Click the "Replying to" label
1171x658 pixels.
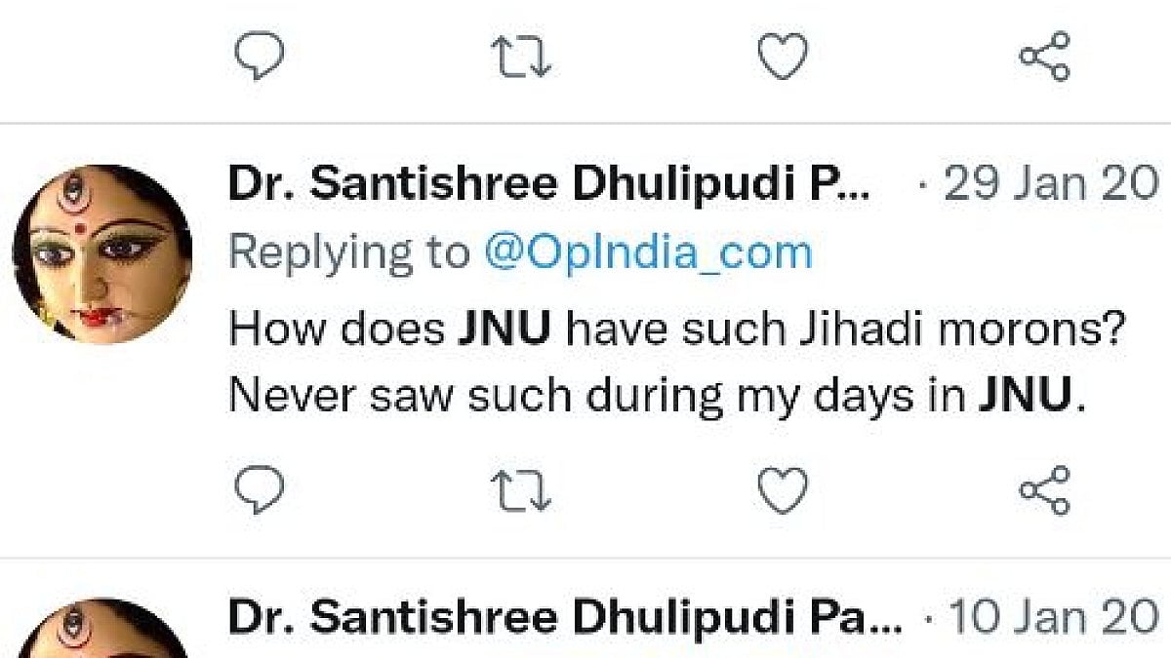347,252
